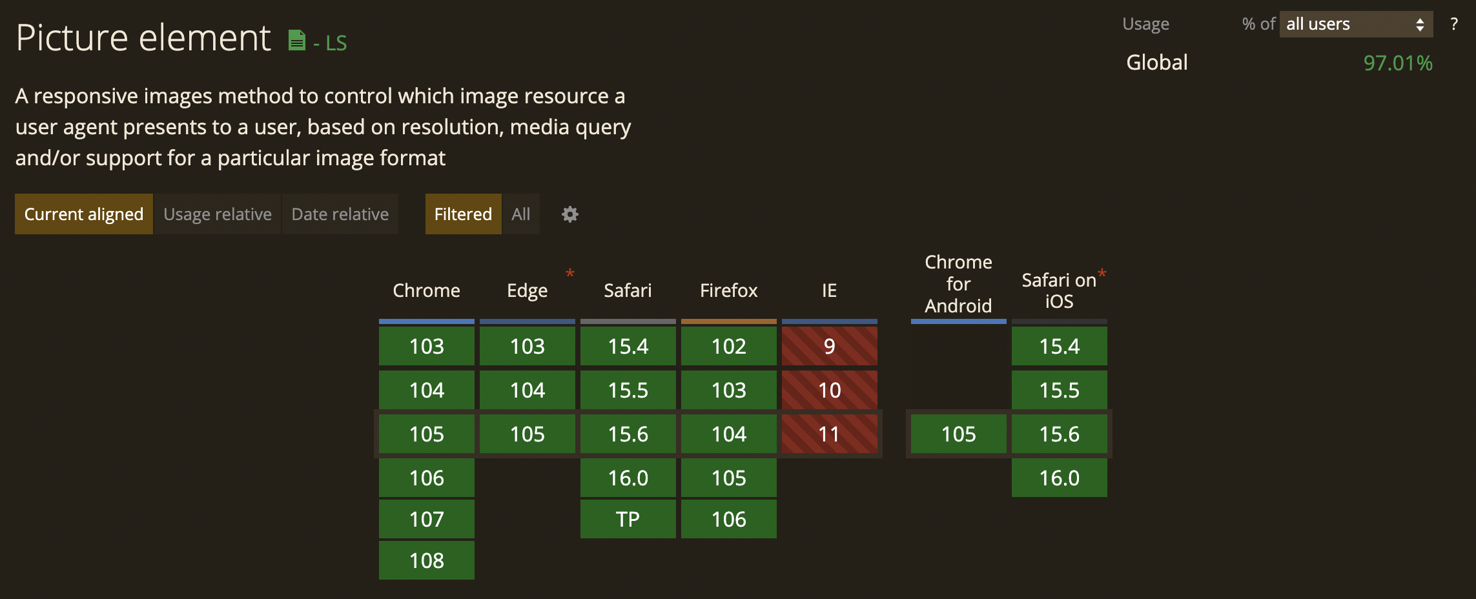1476x599 pixels.
Task: Click the question mark help icon
Action: (1453, 25)
